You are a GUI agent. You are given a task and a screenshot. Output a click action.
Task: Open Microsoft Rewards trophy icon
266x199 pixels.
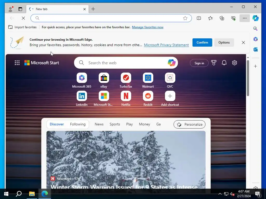point(214,63)
